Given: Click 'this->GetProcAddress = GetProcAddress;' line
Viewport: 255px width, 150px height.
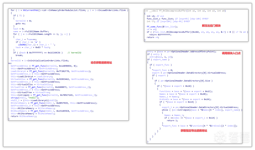Looking at the screenshot, I should click(34, 69).
